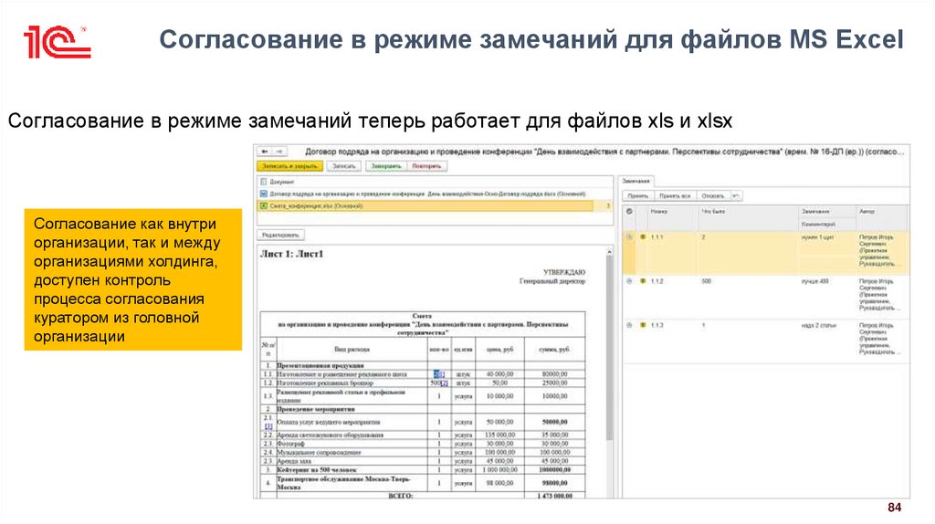Click the Отклонить button
Image resolution: width=935 pixels, height=524 pixels.
(x=713, y=195)
